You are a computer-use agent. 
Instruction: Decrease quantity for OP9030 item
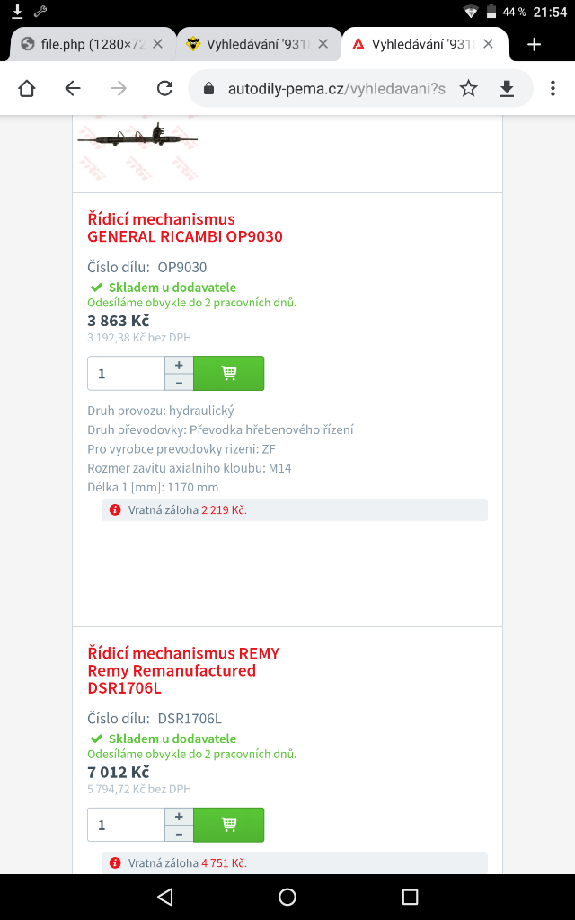click(179, 382)
